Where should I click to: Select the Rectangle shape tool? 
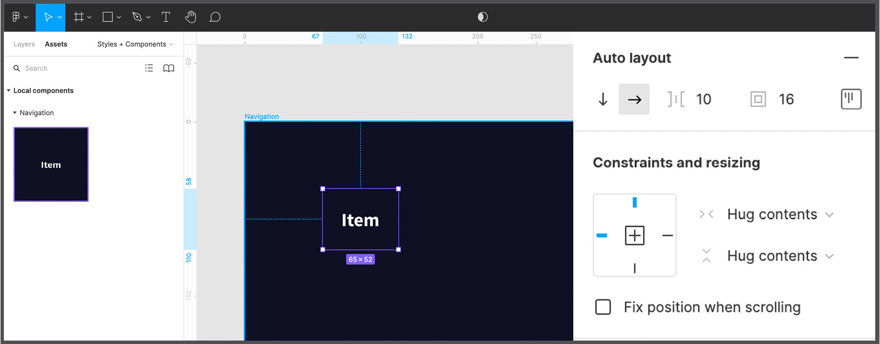pyautogui.click(x=108, y=17)
